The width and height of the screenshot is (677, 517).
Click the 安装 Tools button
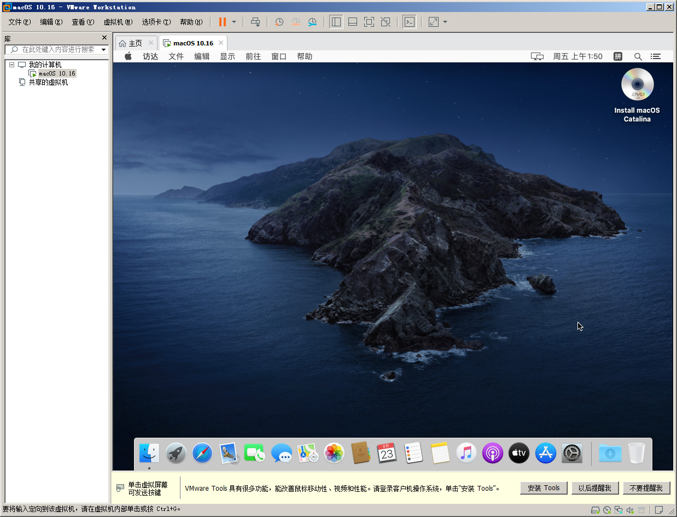coord(544,488)
